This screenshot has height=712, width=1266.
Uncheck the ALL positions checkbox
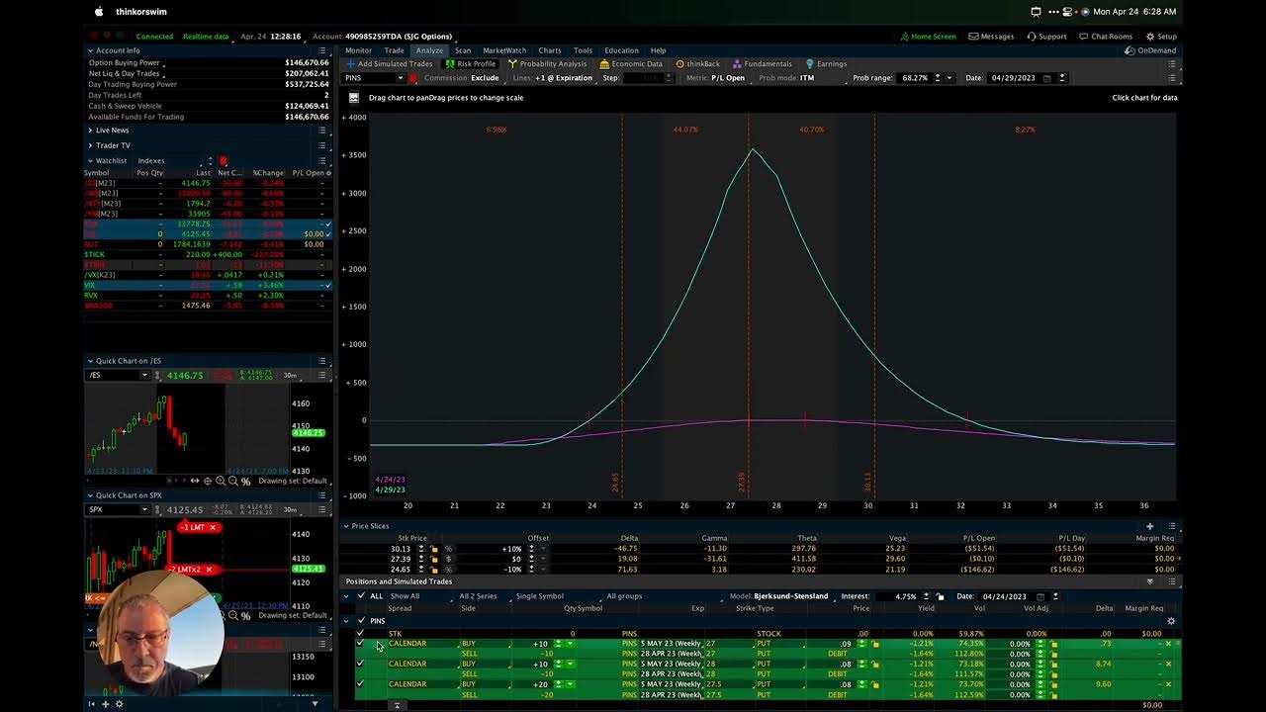(360, 596)
